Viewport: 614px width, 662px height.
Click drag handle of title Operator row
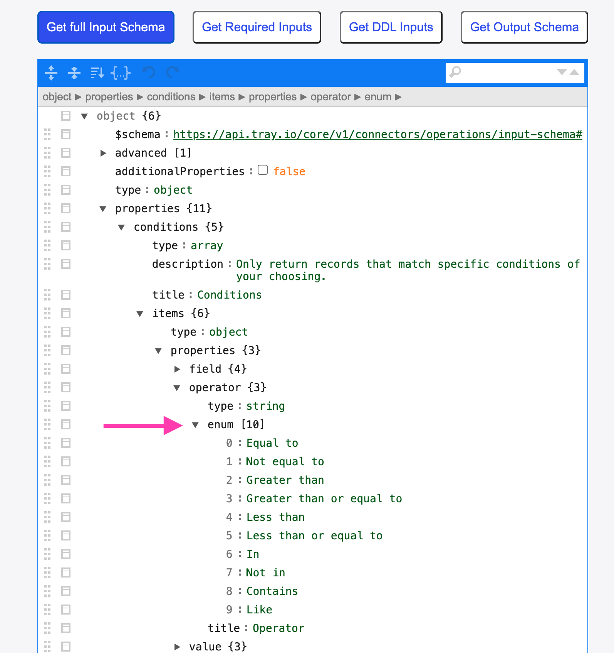[47, 628]
